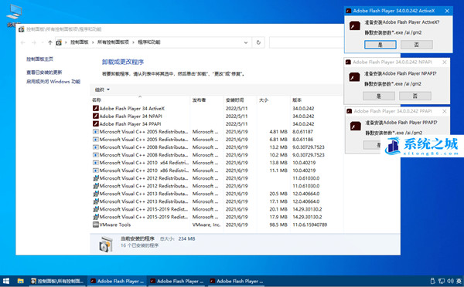Screen dimensions: 464x287
Task: Sort the list by the 大小 column header
Action: 273,100
